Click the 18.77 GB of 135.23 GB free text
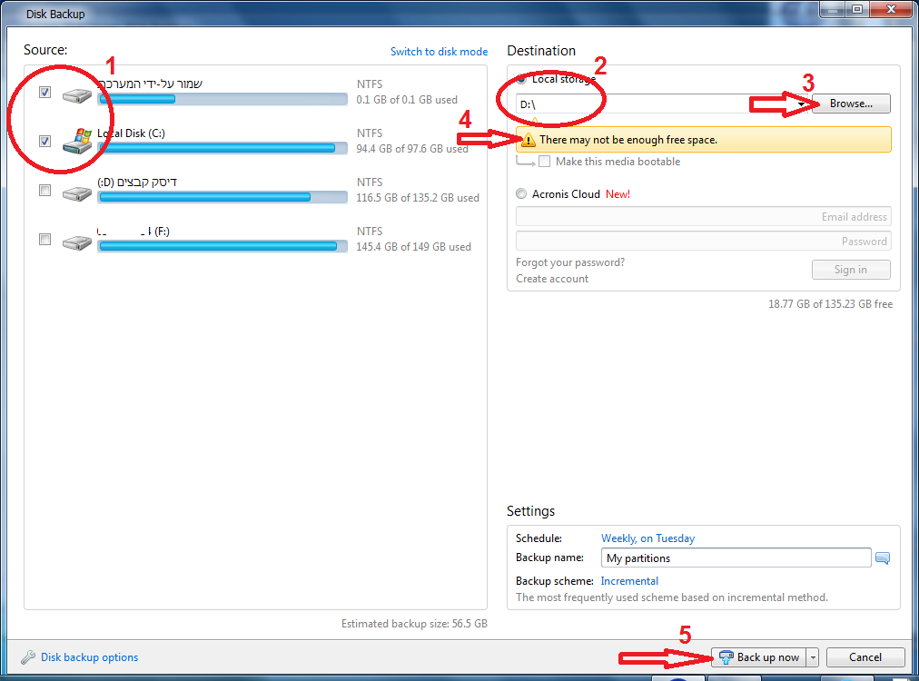The height and width of the screenshot is (681, 919). (831, 304)
